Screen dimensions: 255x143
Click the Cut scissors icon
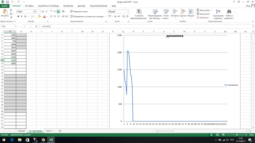[11, 10]
